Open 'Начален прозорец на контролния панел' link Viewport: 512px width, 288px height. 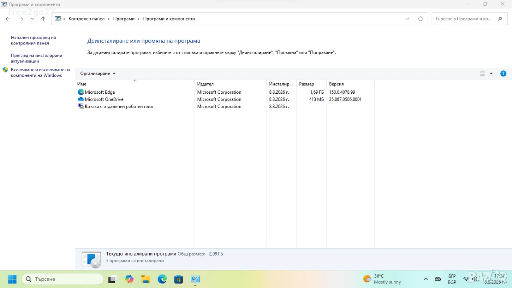tap(33, 40)
